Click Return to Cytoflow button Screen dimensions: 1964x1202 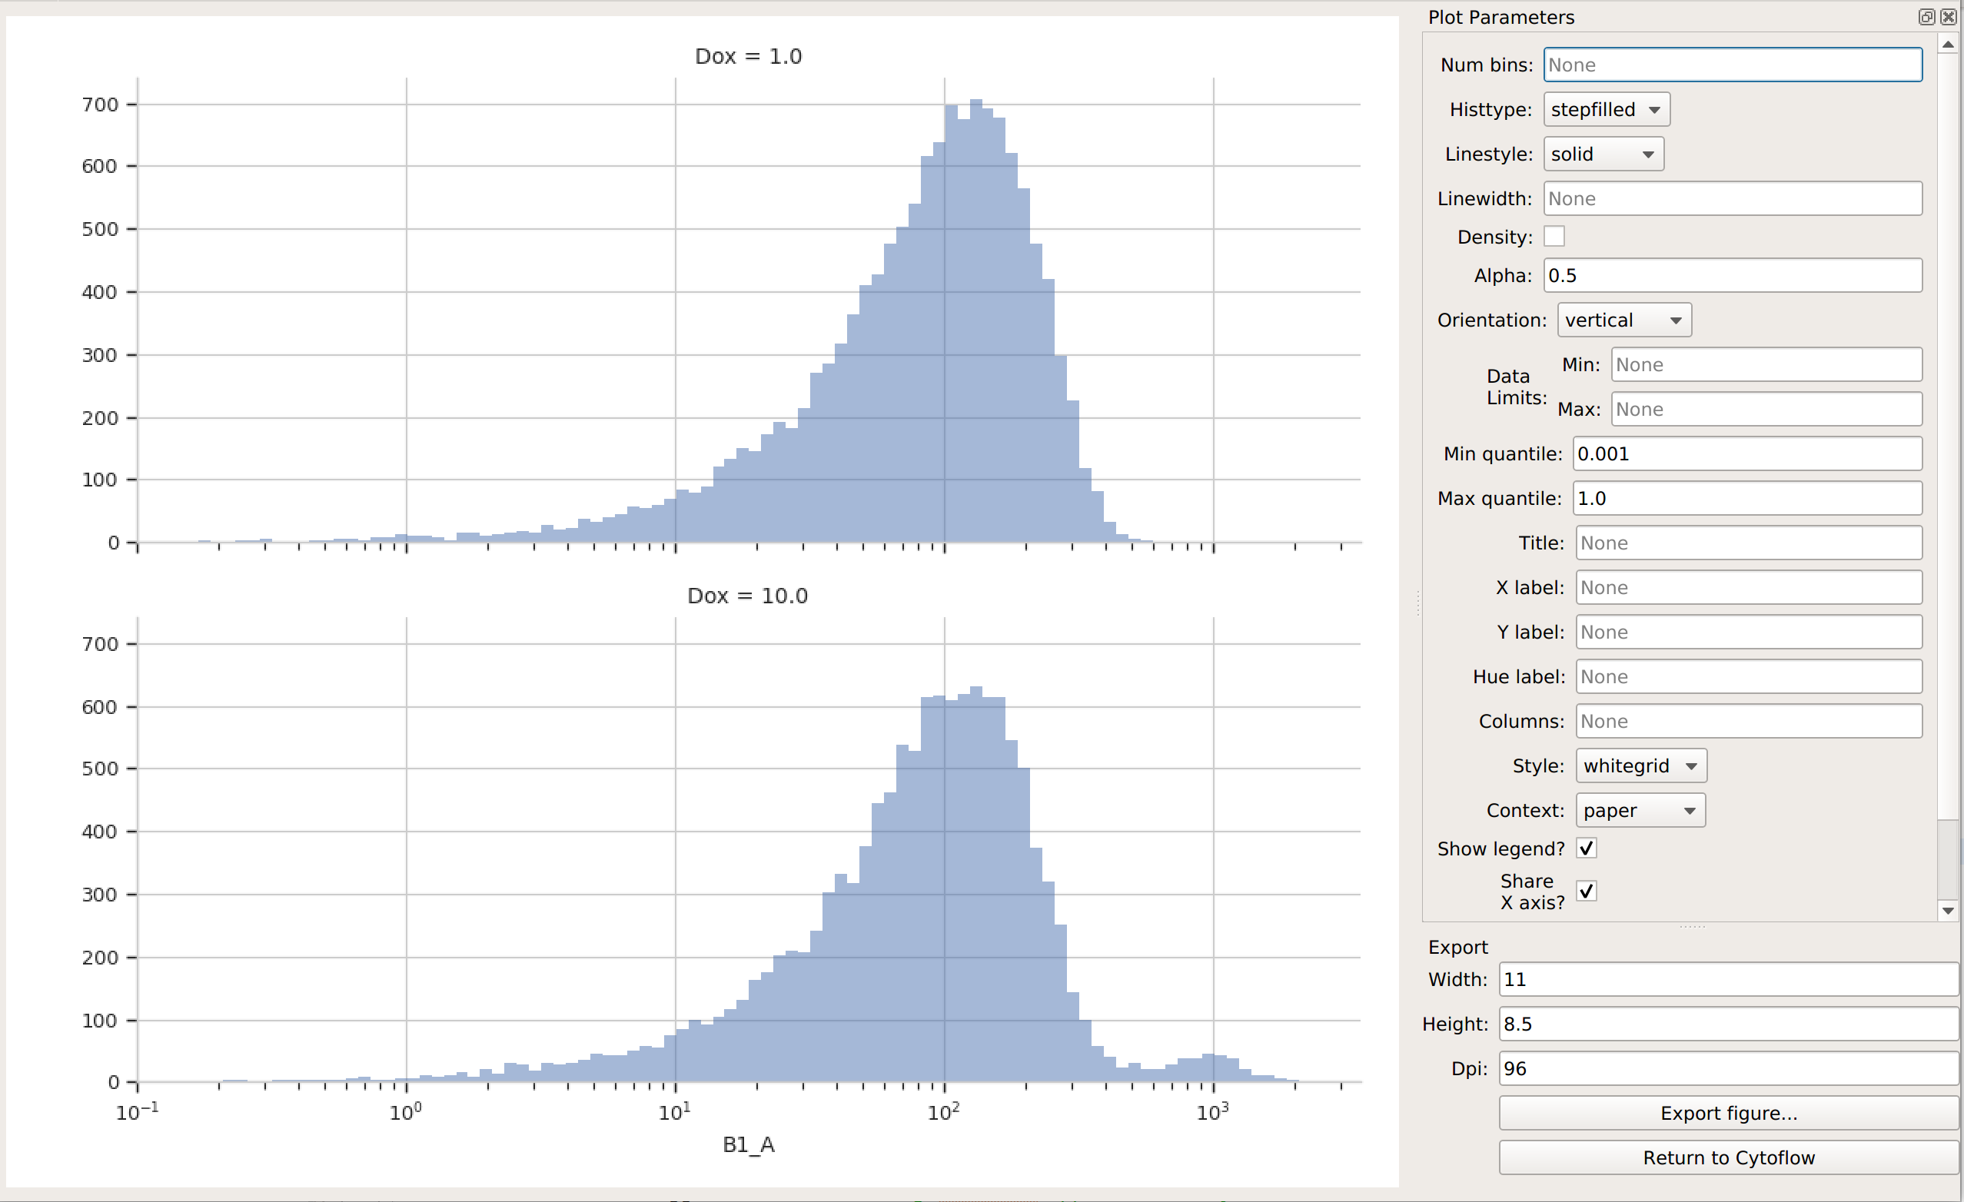[x=1728, y=1157]
